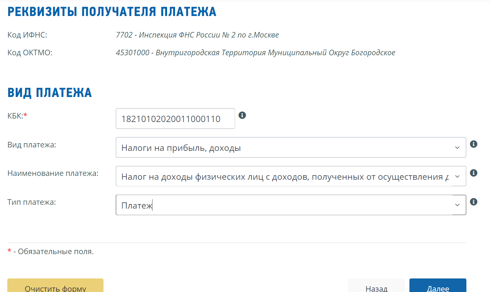Select the Код ОКТМО value 45301000 text

point(255,53)
